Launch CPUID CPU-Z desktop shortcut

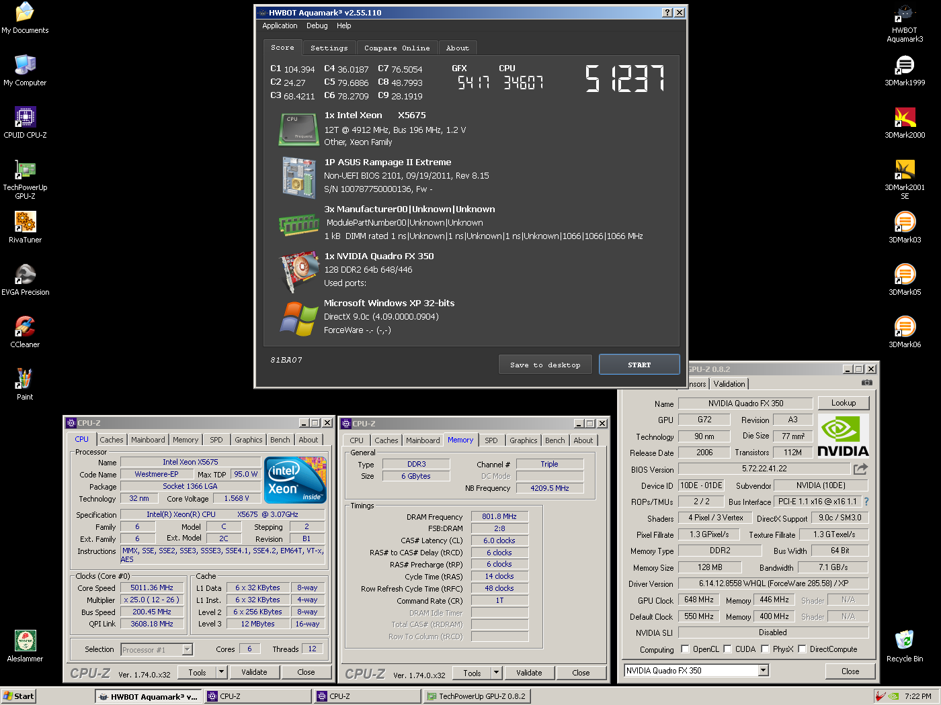click(x=25, y=123)
